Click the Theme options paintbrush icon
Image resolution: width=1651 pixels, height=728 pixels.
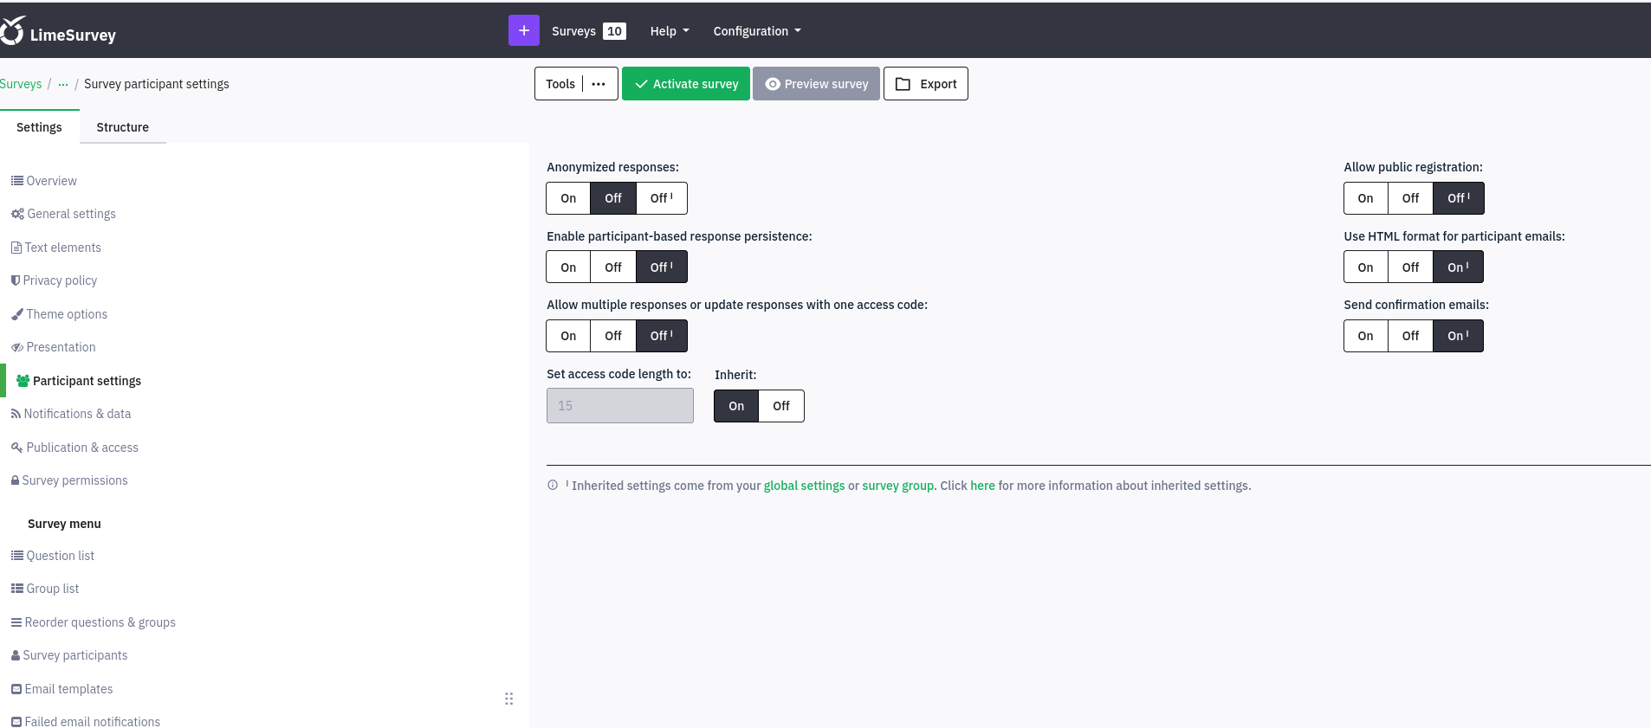click(x=17, y=314)
